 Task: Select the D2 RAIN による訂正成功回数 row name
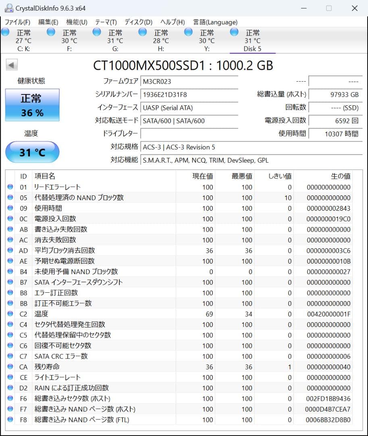pos(72,388)
